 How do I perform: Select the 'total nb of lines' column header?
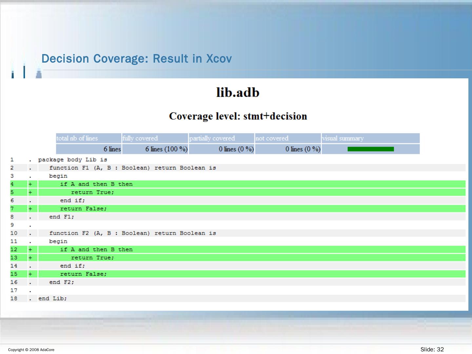point(77,138)
